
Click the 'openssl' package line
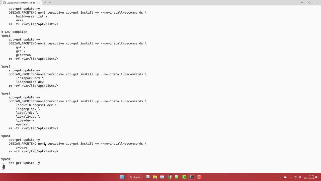tap(22, 124)
